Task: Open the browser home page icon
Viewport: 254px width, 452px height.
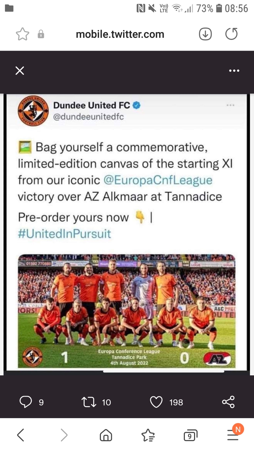Action: point(106,435)
